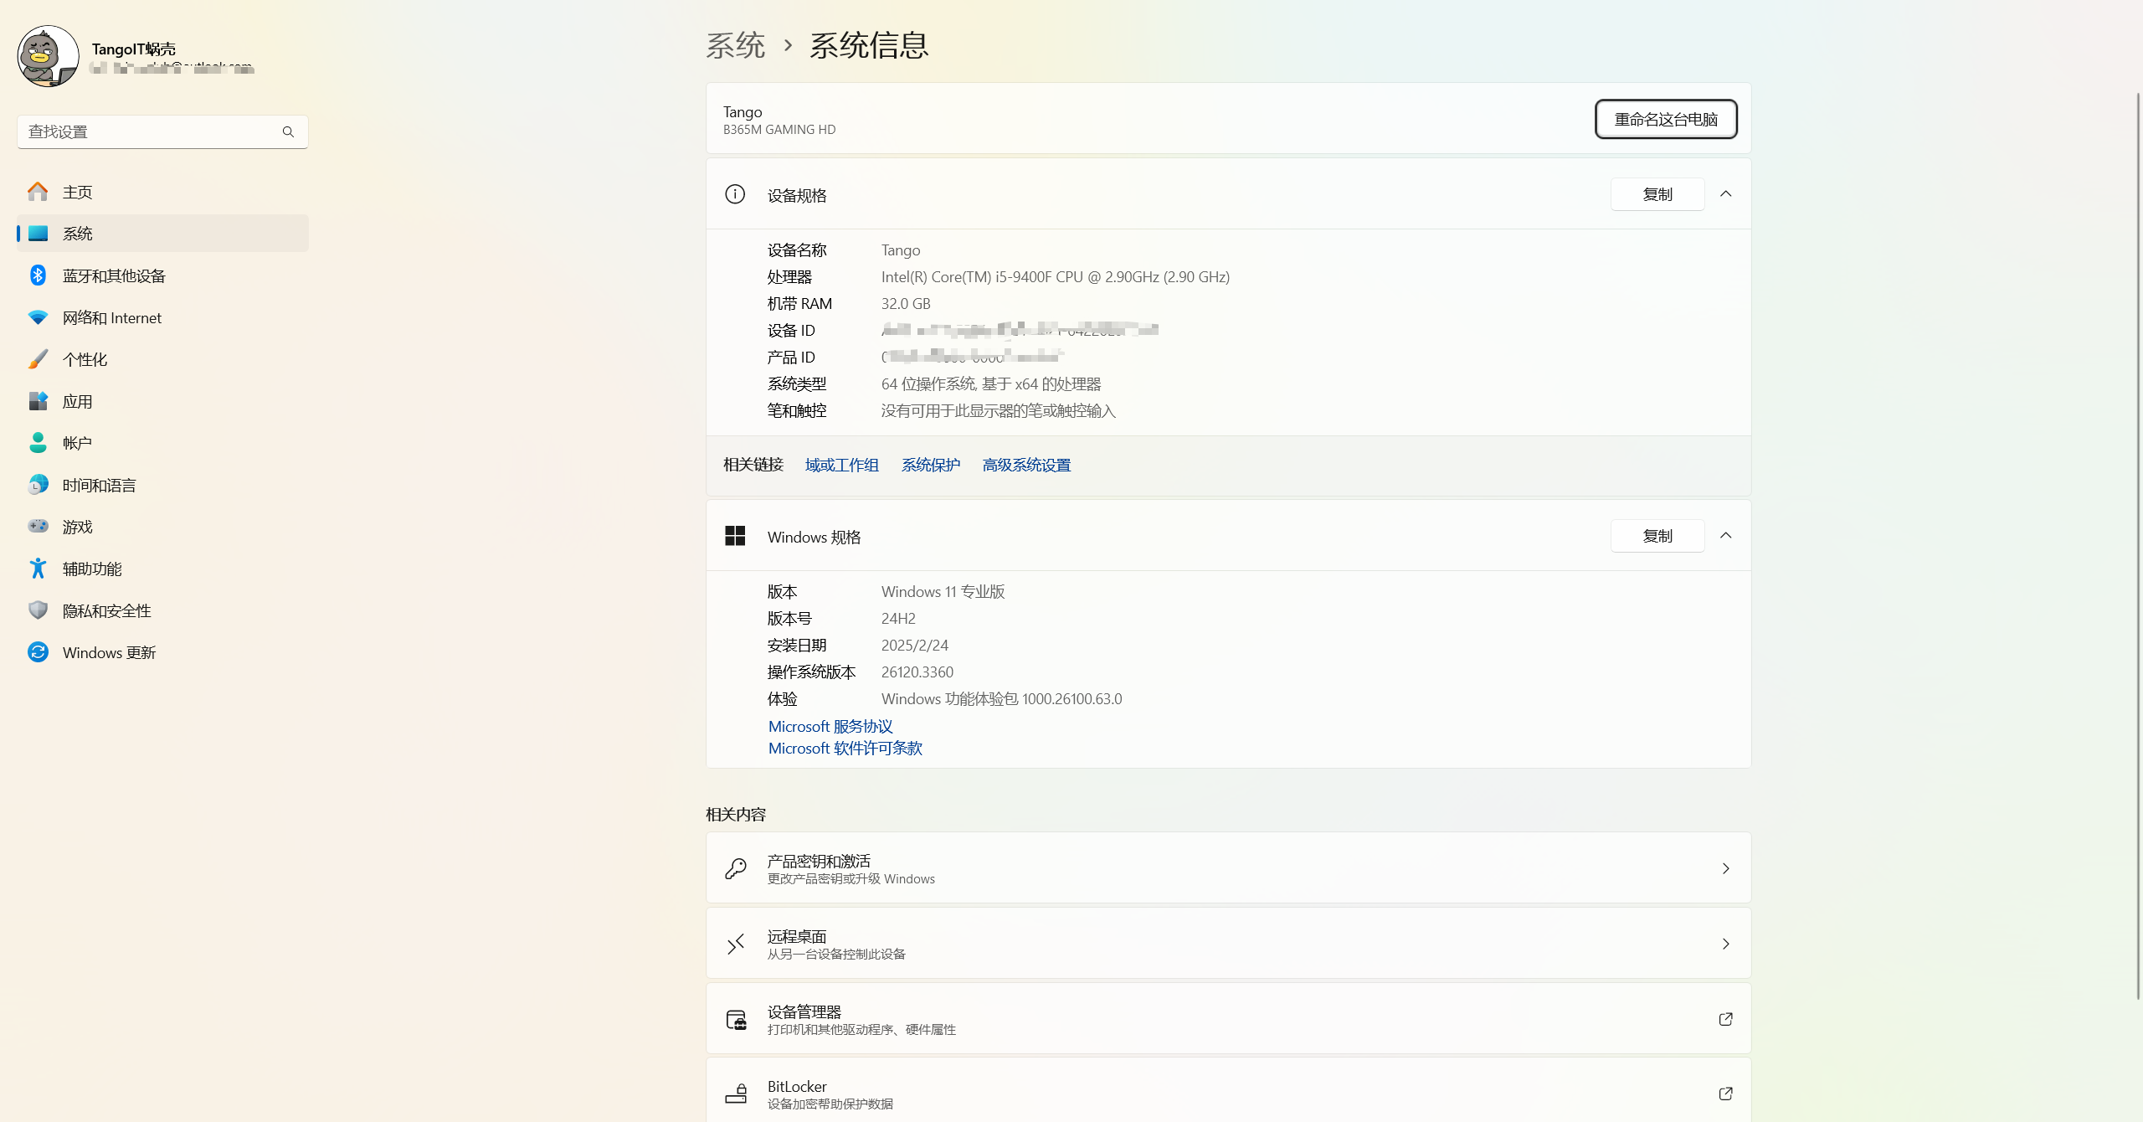Open 远程桌面 via its right chevron

tap(1725, 944)
